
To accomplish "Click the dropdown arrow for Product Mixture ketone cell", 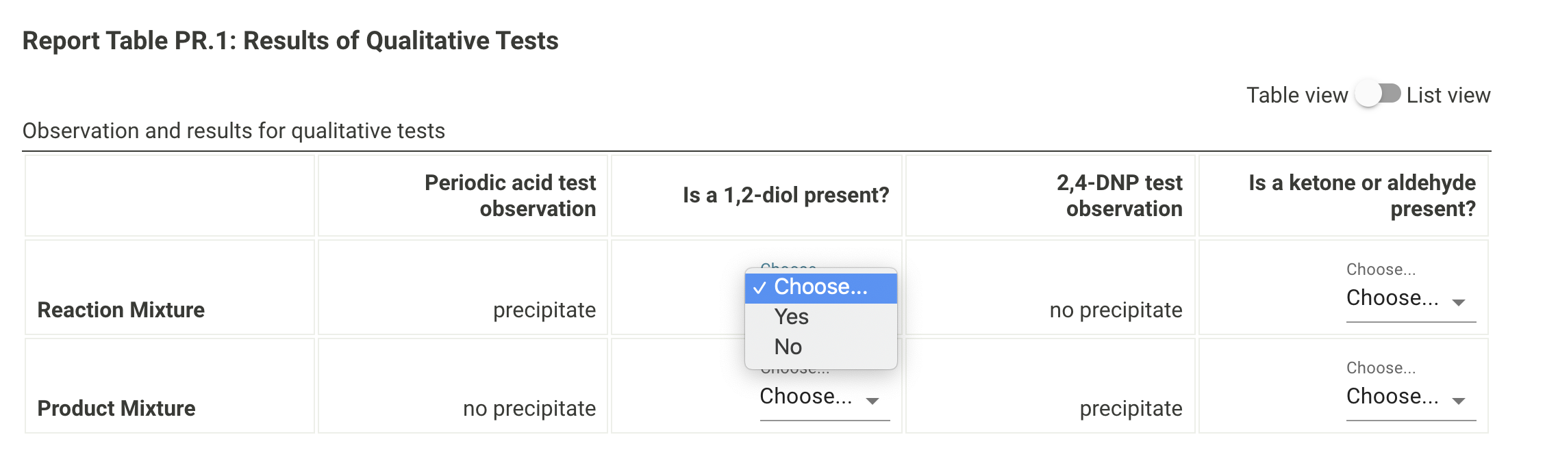I will pos(1458,401).
